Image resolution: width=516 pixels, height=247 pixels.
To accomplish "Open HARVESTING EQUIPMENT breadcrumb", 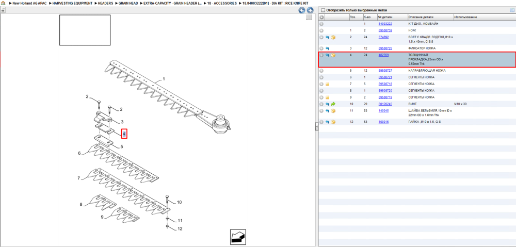I will [x=72, y=3].
